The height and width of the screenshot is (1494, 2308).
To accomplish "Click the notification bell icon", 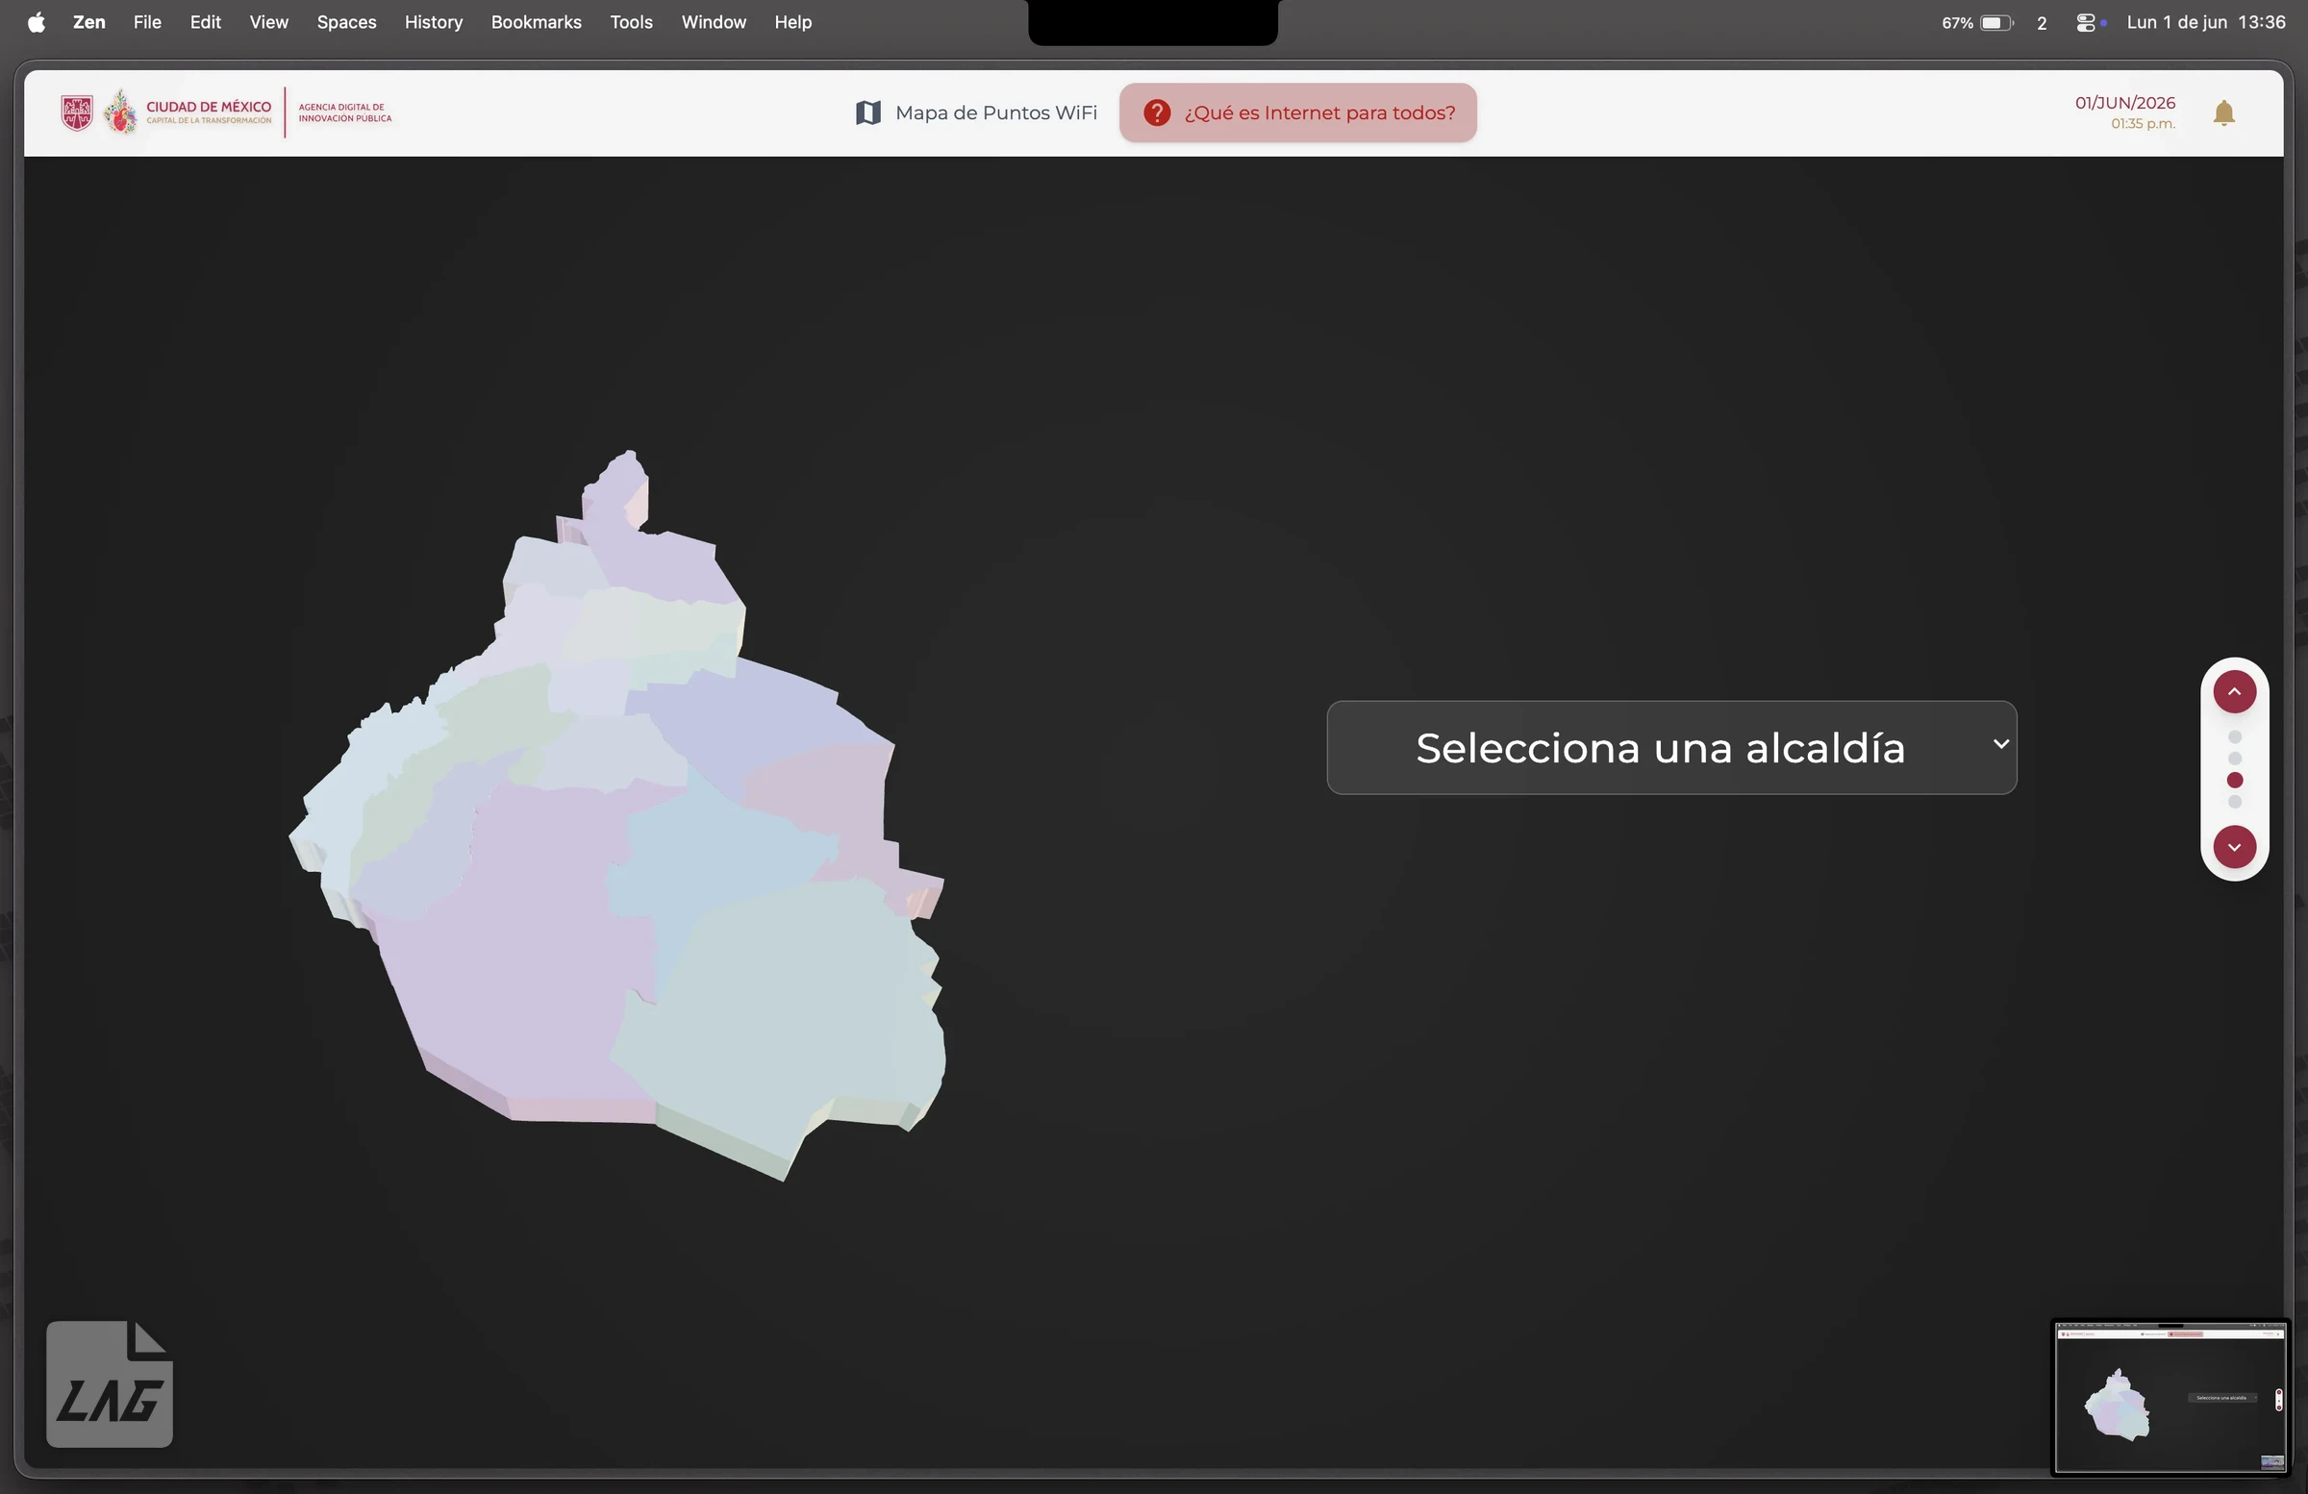I will tap(2223, 113).
